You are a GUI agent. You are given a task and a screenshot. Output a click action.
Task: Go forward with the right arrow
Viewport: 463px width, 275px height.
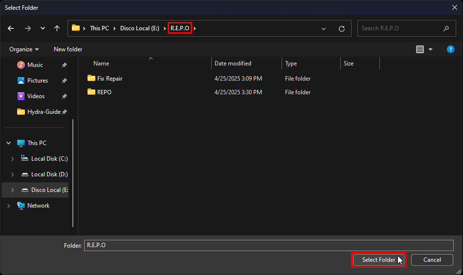pos(28,28)
